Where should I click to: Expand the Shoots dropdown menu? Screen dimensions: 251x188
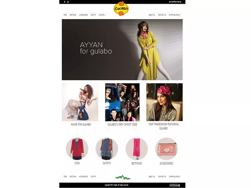[102, 15]
